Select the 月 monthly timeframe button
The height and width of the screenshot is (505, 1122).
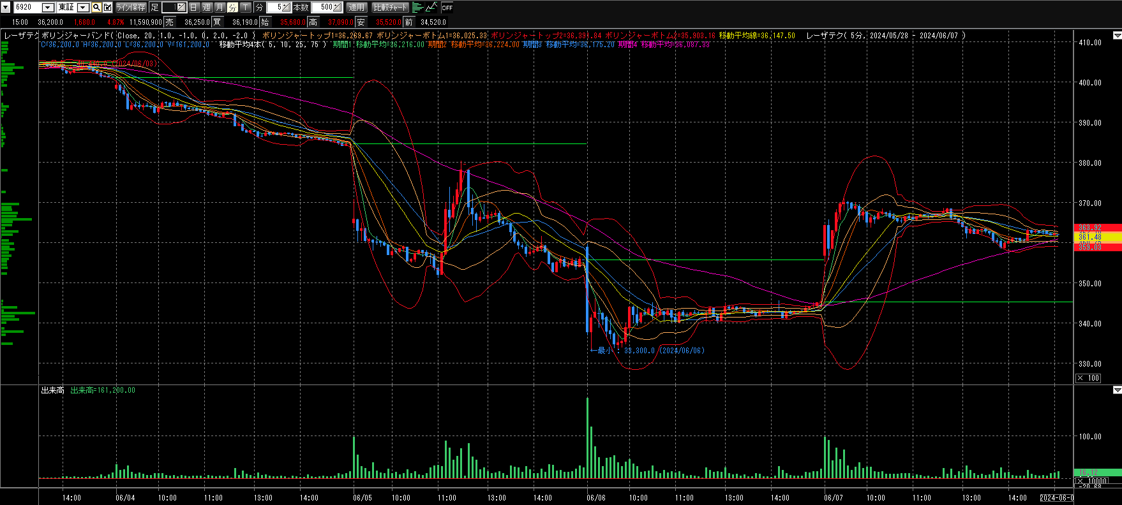click(220, 8)
